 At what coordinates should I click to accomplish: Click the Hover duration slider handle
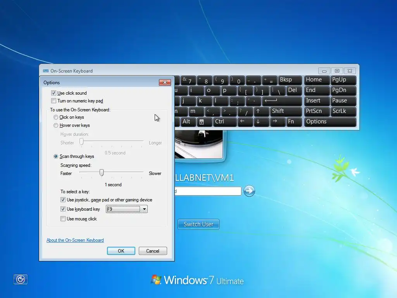pos(81,141)
